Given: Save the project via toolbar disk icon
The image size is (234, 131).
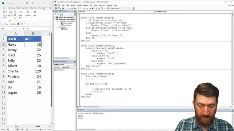Looking at the screenshot, I should (x=63, y=8).
